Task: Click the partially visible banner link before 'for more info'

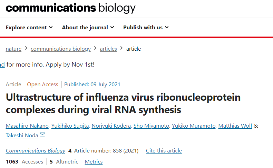Action: (x=2, y=65)
